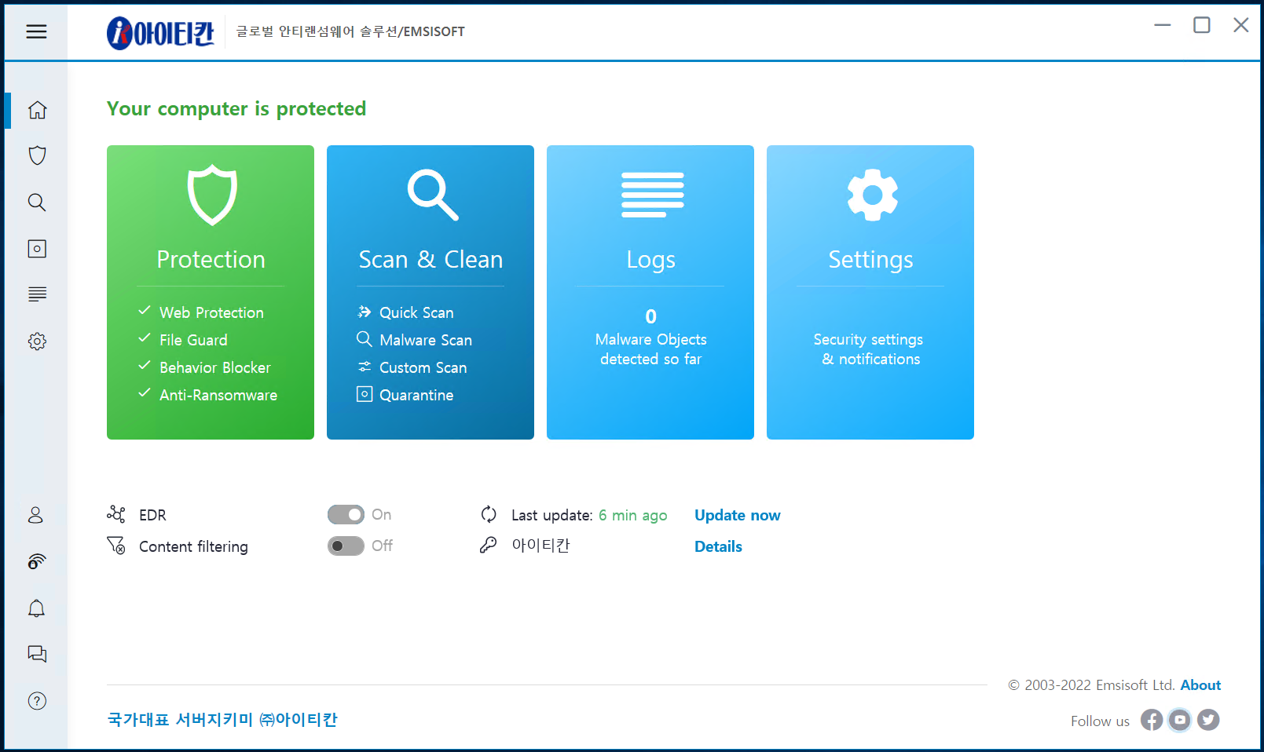The width and height of the screenshot is (1264, 752).
Task: Open the hamburger menu
Action: coord(36,31)
